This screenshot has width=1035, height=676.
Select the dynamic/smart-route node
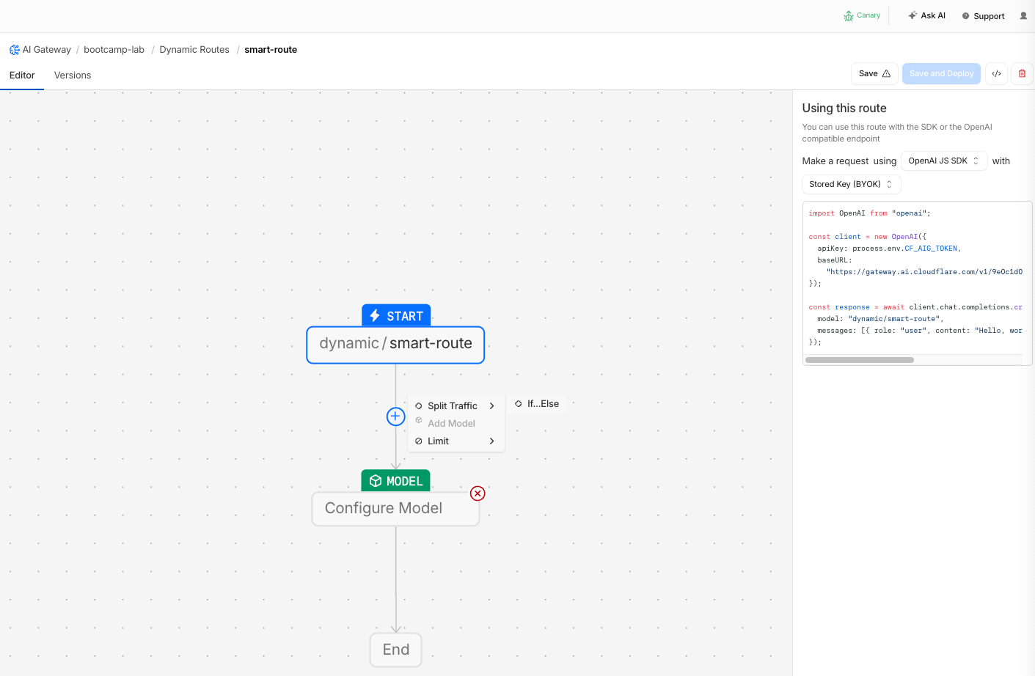pyautogui.click(x=395, y=345)
